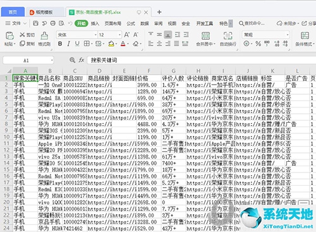Viewport: 316px width, 232px height.
Task: Show more ribbon tabs with arrow
Action: pyautogui.click(x=231, y=23)
